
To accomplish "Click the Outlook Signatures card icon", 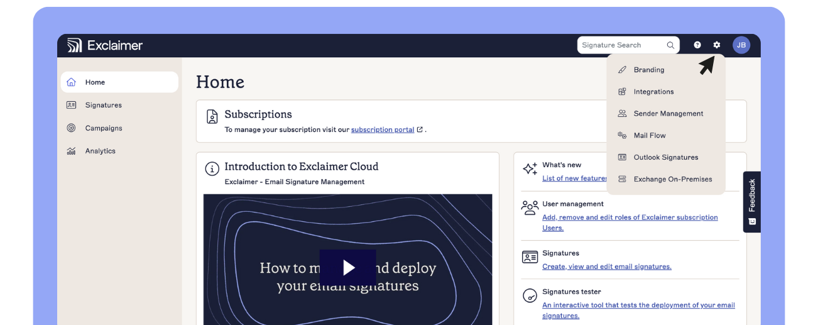I will (x=622, y=157).
